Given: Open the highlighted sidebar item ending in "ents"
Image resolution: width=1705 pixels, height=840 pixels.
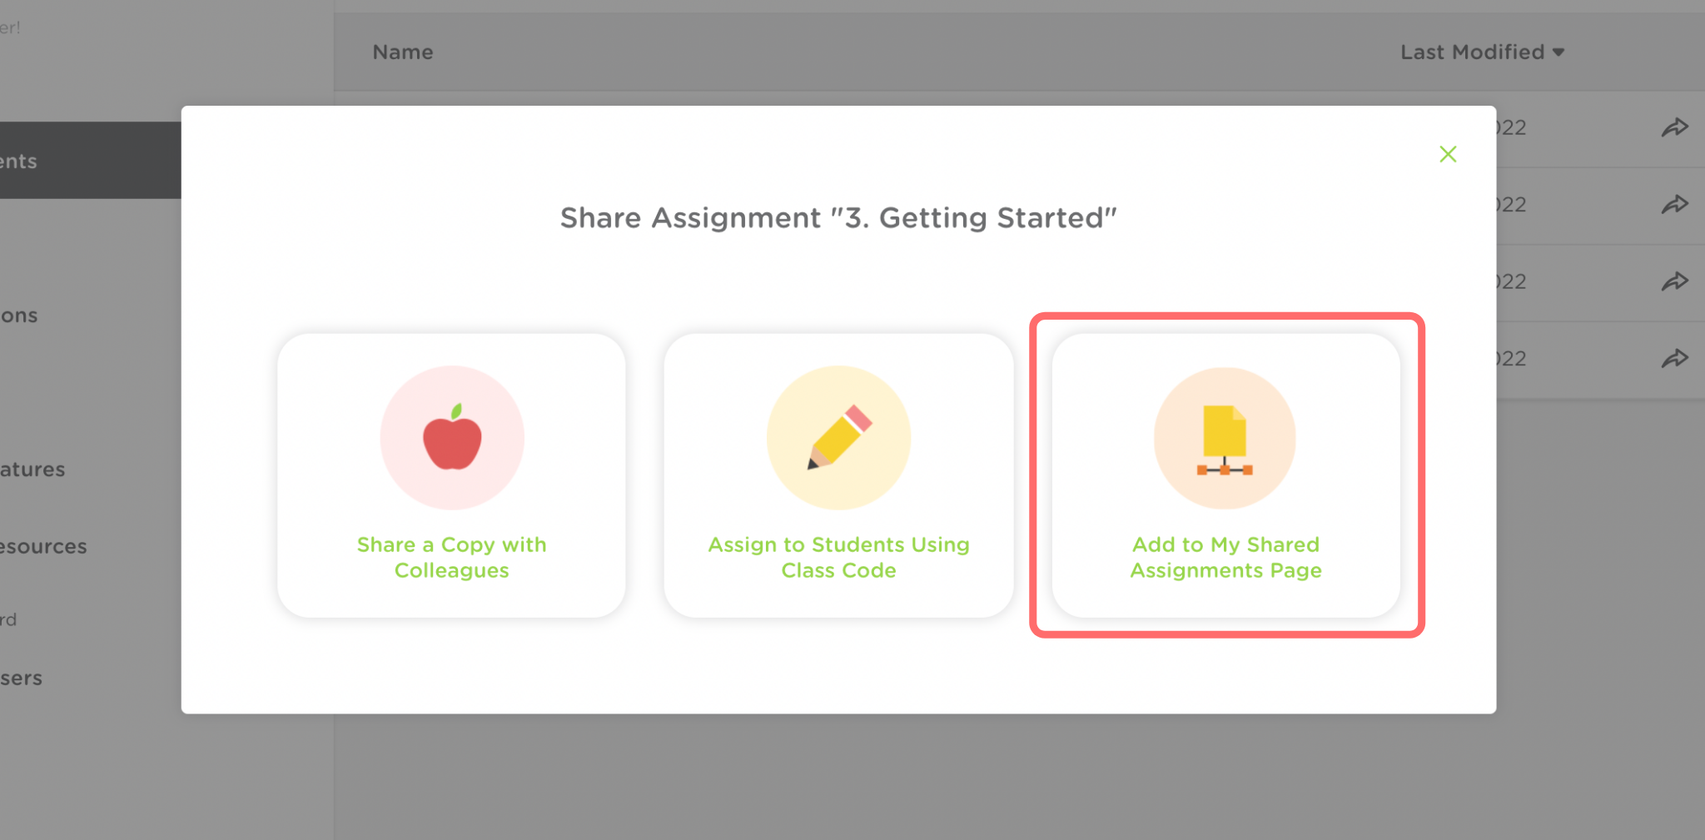Looking at the screenshot, I should click(x=20, y=161).
